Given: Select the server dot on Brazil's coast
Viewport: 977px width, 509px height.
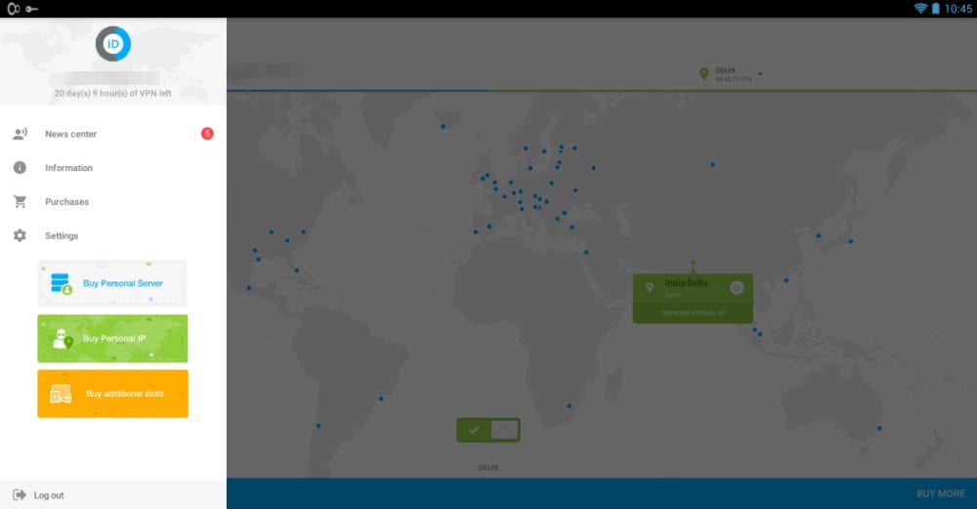Looking at the screenshot, I should tap(381, 399).
